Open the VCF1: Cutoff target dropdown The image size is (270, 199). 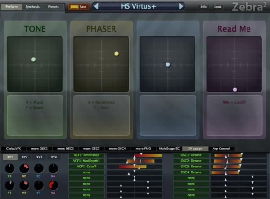[x=86, y=167]
